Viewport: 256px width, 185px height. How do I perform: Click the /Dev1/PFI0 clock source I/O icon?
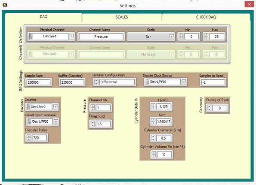148,82
